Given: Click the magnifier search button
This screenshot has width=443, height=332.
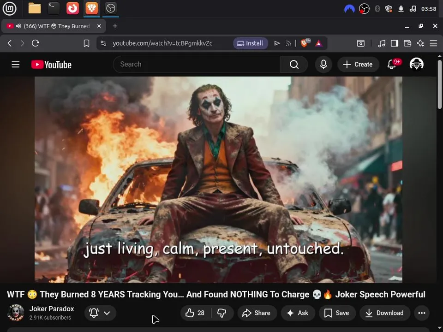Looking at the screenshot, I should coord(294,65).
